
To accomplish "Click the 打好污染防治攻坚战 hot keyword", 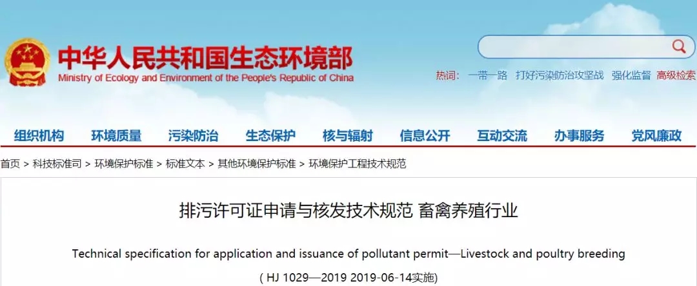I will click(560, 75).
